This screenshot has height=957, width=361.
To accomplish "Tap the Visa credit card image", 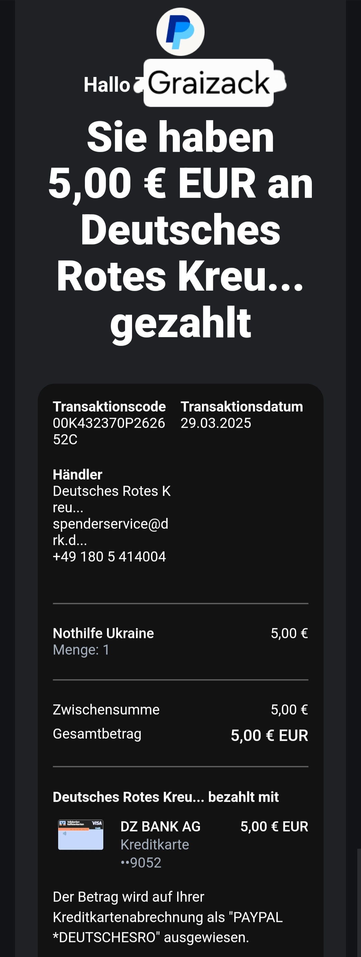I will click(81, 834).
